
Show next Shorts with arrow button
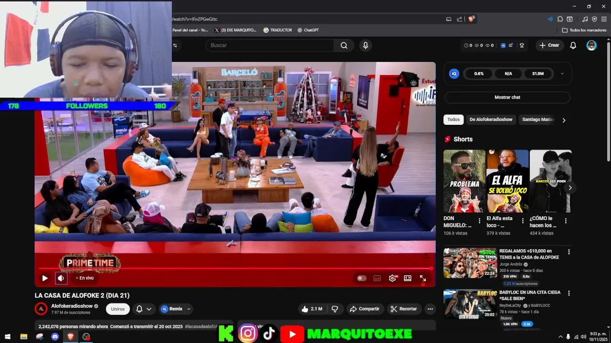click(x=570, y=188)
